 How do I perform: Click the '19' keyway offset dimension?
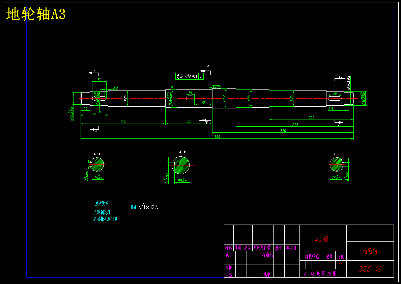203,102
